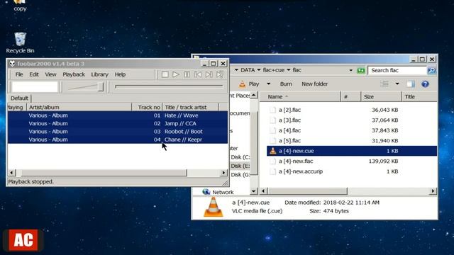Image resolution: width=454 pixels, height=255 pixels.
Task: Select track 02 Jamp // CCA
Action: tap(118, 123)
